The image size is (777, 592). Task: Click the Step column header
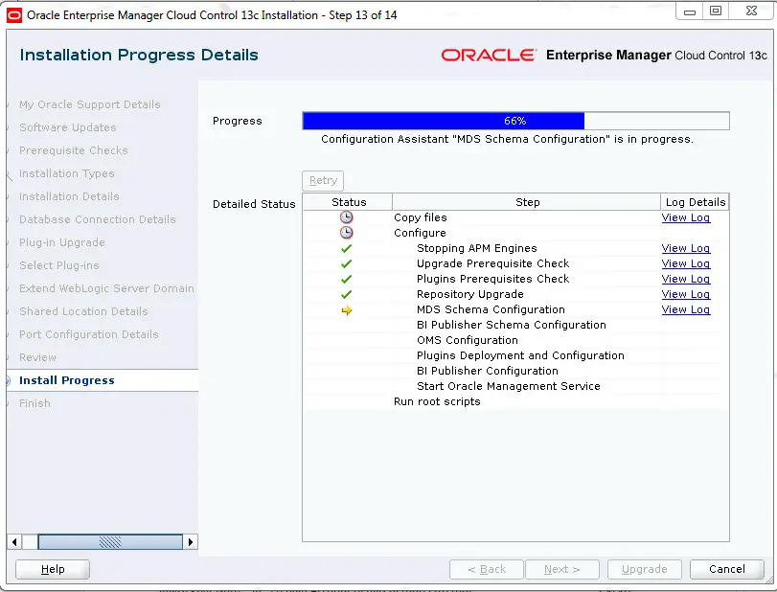click(526, 202)
